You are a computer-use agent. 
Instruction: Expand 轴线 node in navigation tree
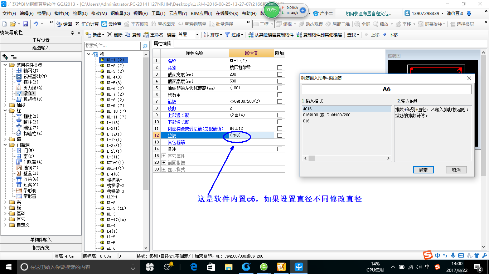click(x=5, y=105)
